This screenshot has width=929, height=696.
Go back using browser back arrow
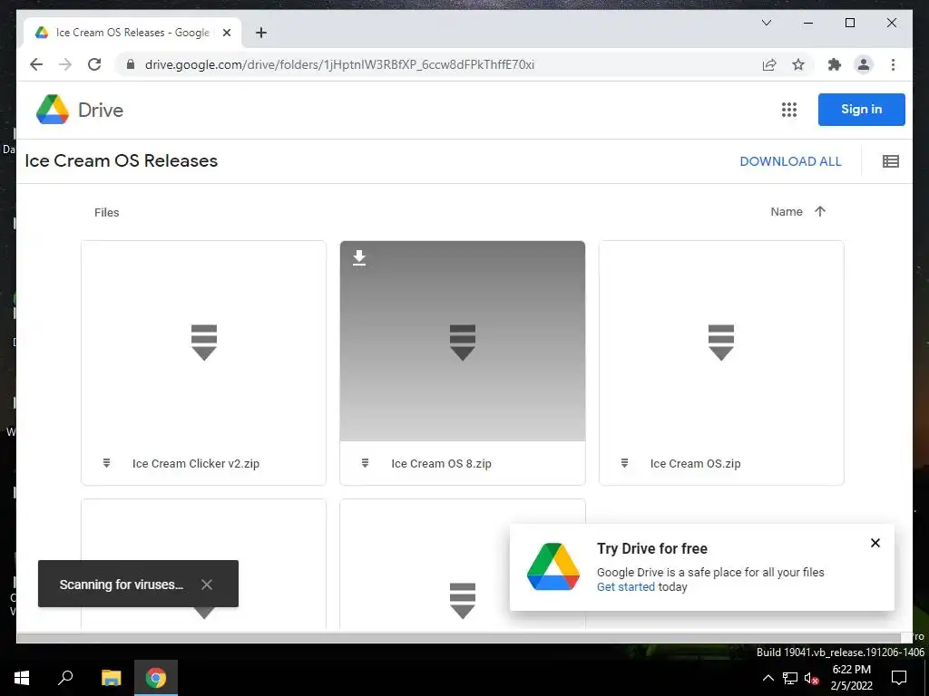[x=36, y=64]
